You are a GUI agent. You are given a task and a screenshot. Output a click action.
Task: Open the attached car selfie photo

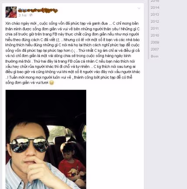click(46, 139)
